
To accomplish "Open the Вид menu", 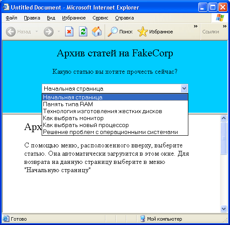I will (51, 18).
